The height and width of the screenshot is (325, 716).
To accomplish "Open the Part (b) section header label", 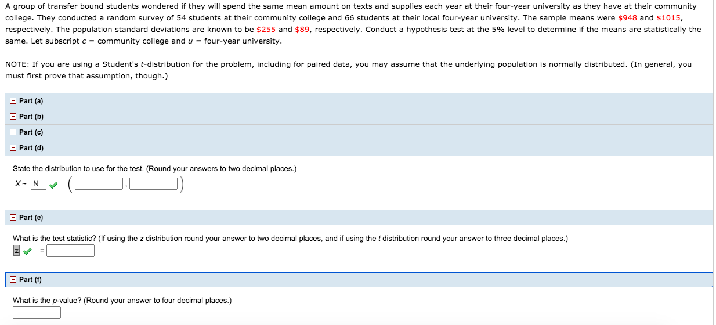I will (x=31, y=117).
